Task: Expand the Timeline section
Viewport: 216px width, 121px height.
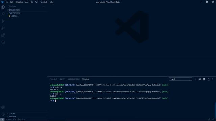Action: coord(12,117)
